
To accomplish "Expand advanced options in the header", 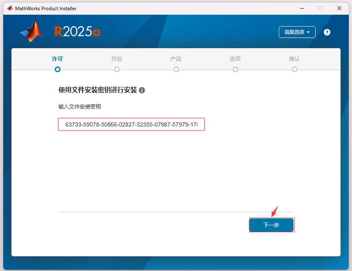I will (297, 32).
